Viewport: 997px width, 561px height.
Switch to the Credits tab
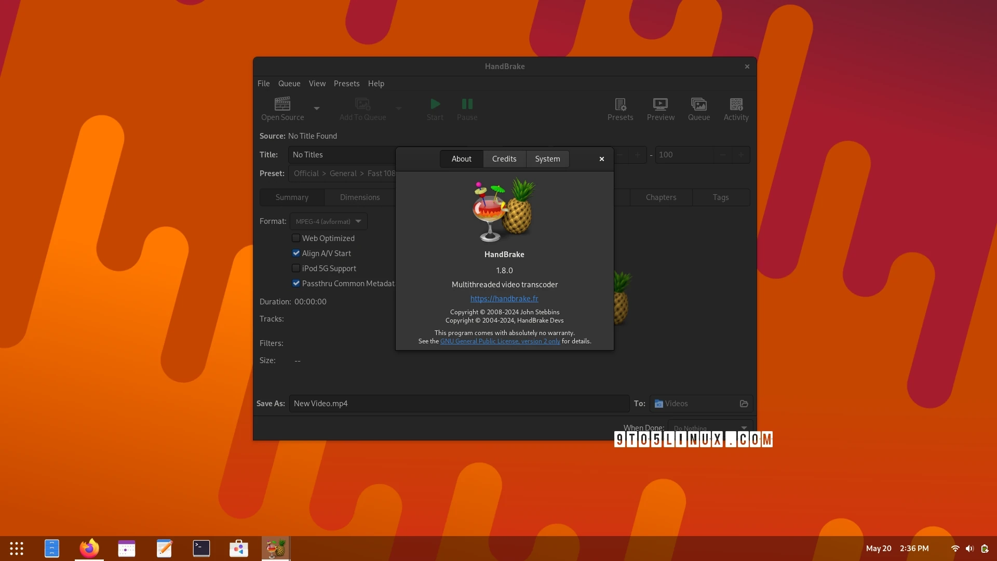pos(504,158)
